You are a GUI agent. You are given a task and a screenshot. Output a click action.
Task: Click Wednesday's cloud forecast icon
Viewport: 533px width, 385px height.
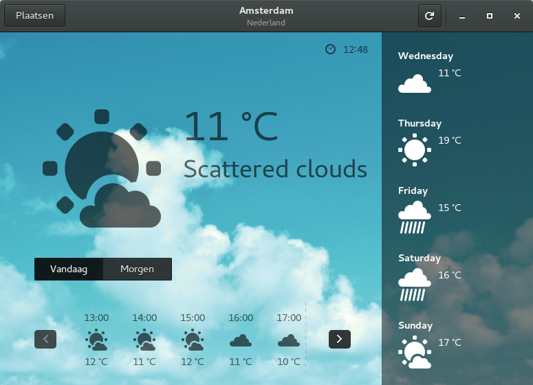415,84
